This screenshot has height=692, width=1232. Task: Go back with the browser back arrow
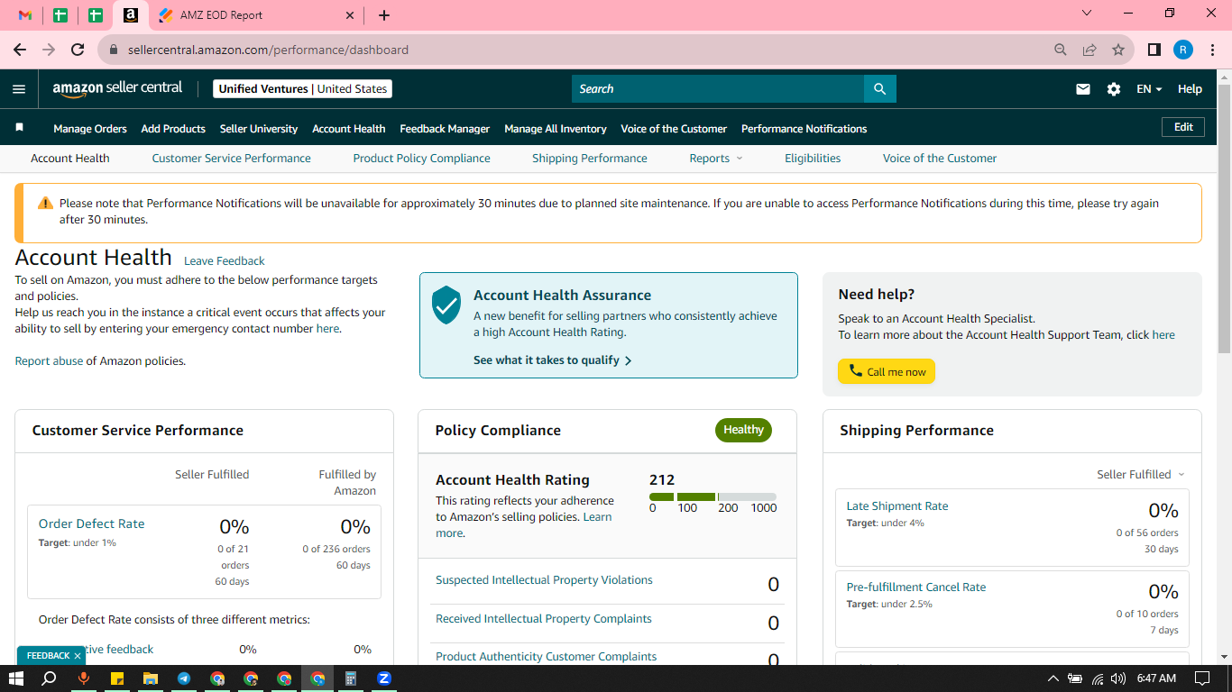tap(20, 50)
